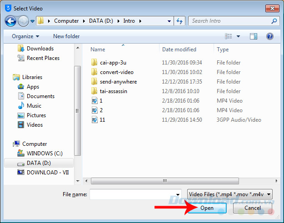This screenshot has width=284, height=223.
Task: Select the 3GPP file named 11
Action: pos(102,120)
